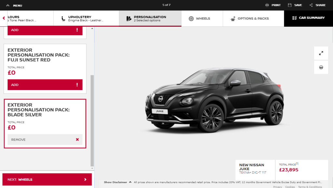Viewport: 333px width, 188px height.
Task: Click the options list scroll up arrow
Action: click(92, 29)
